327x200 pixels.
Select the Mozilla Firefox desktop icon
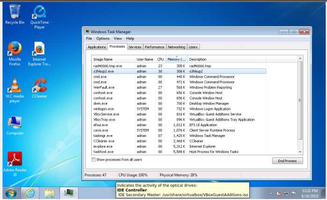(x=15, y=54)
